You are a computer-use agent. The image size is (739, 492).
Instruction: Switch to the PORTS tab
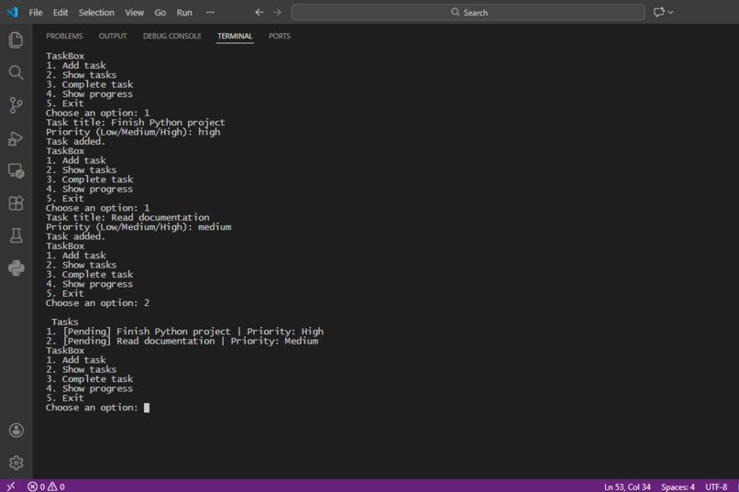coord(280,36)
